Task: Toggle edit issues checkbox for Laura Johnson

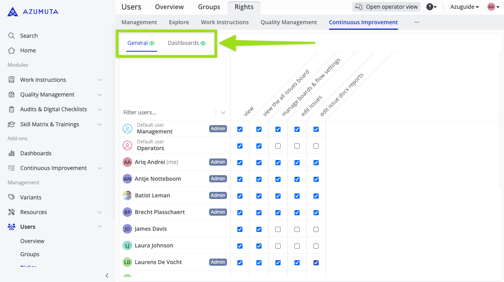Action: (297, 246)
